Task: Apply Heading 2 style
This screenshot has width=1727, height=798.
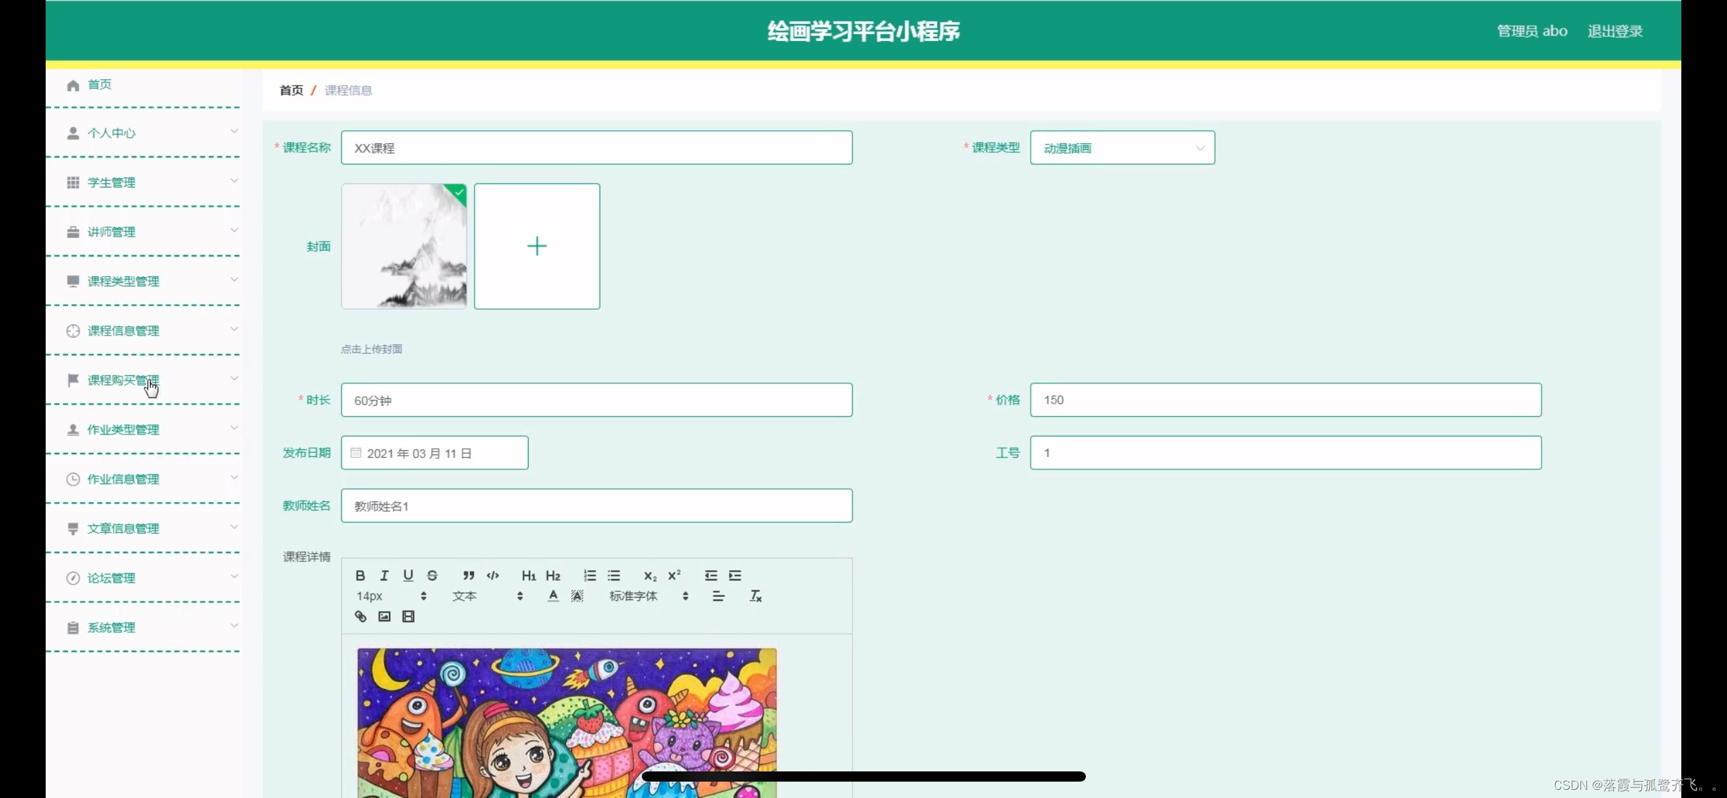Action: pos(553,576)
